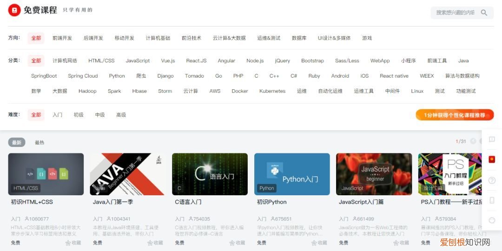Filter by category 计算机网络

coord(65,60)
